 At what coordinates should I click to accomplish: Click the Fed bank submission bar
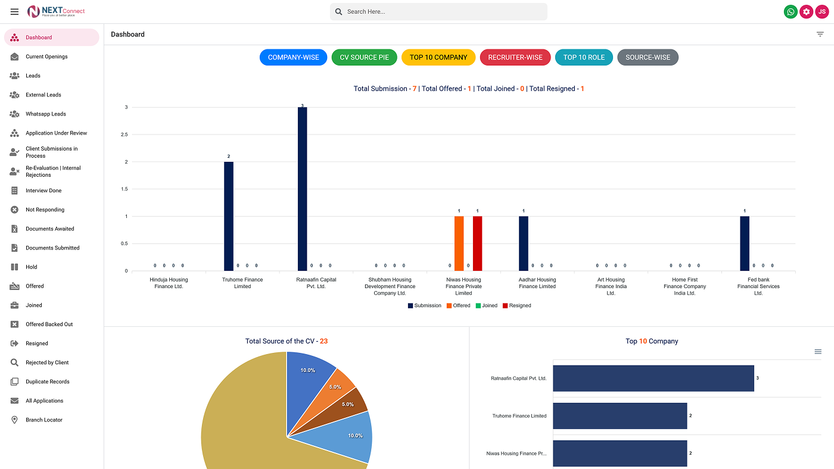745,243
